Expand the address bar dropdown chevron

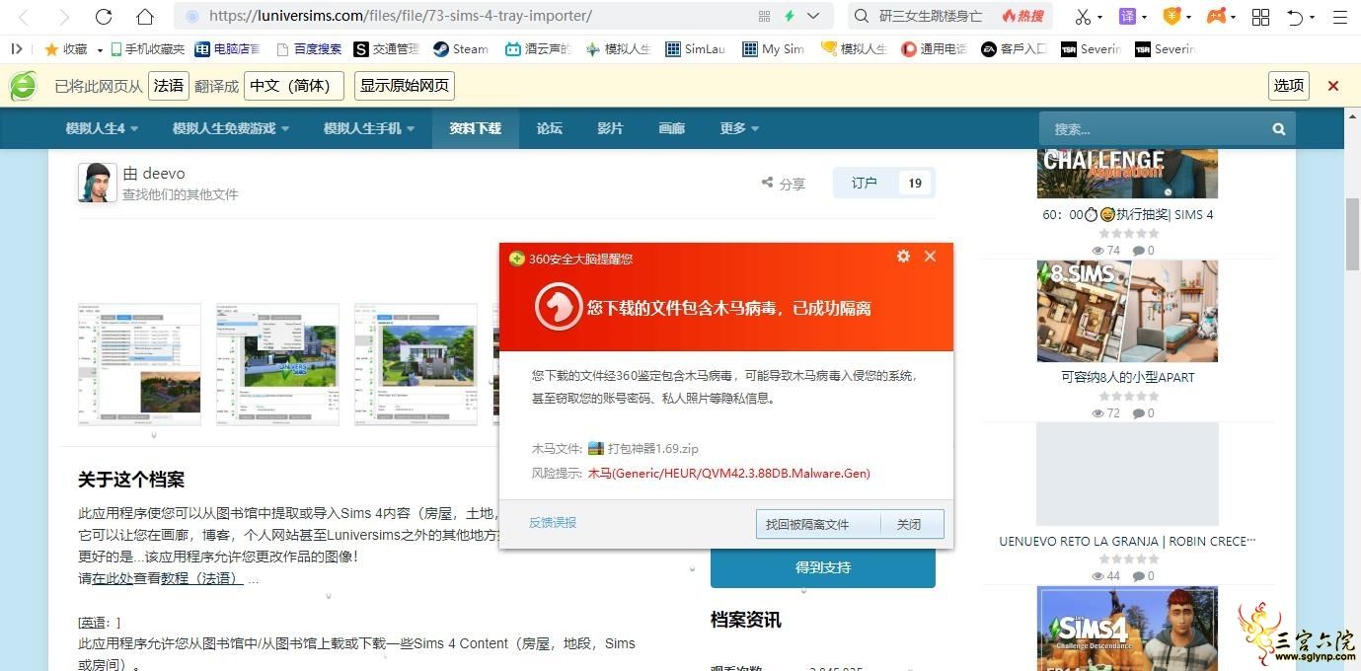click(x=813, y=16)
